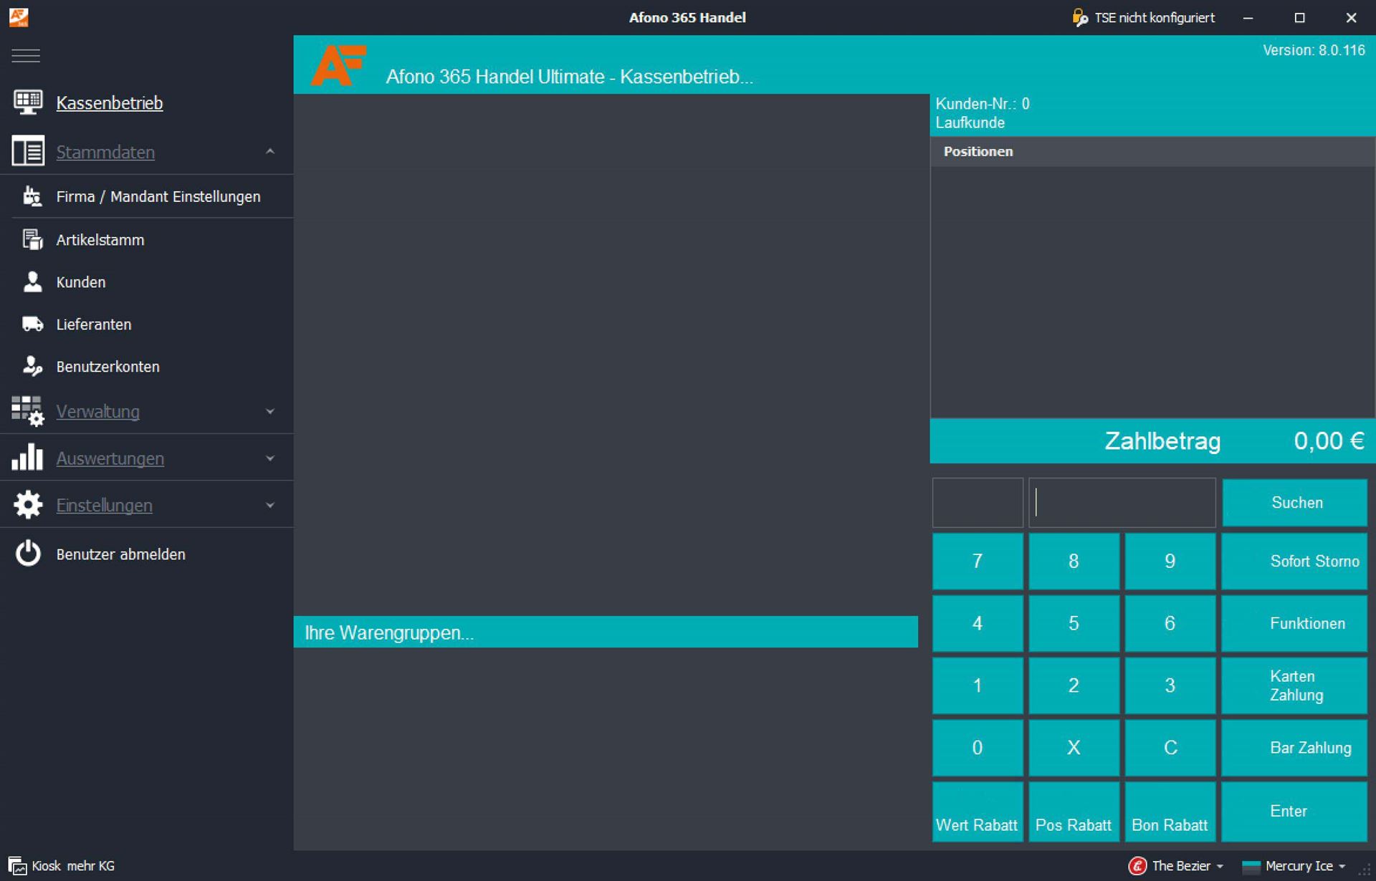Focus the small quantity input box
1376x881 pixels.
point(978,503)
